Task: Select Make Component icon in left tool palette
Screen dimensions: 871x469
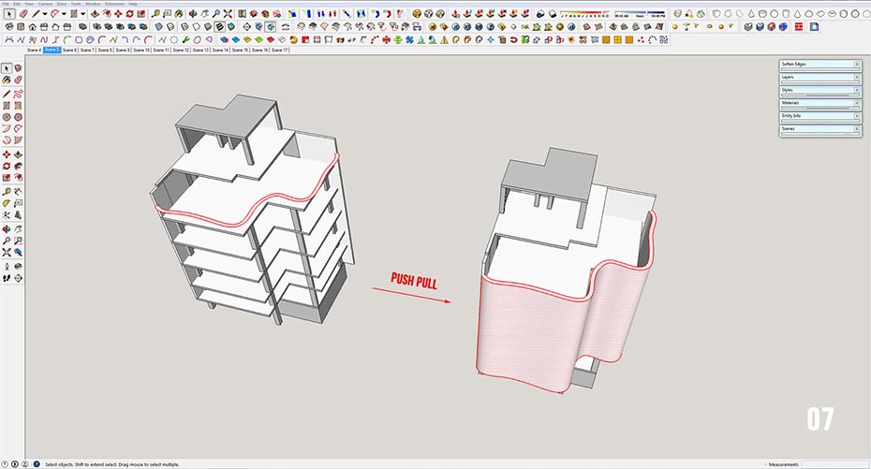Action: point(18,67)
